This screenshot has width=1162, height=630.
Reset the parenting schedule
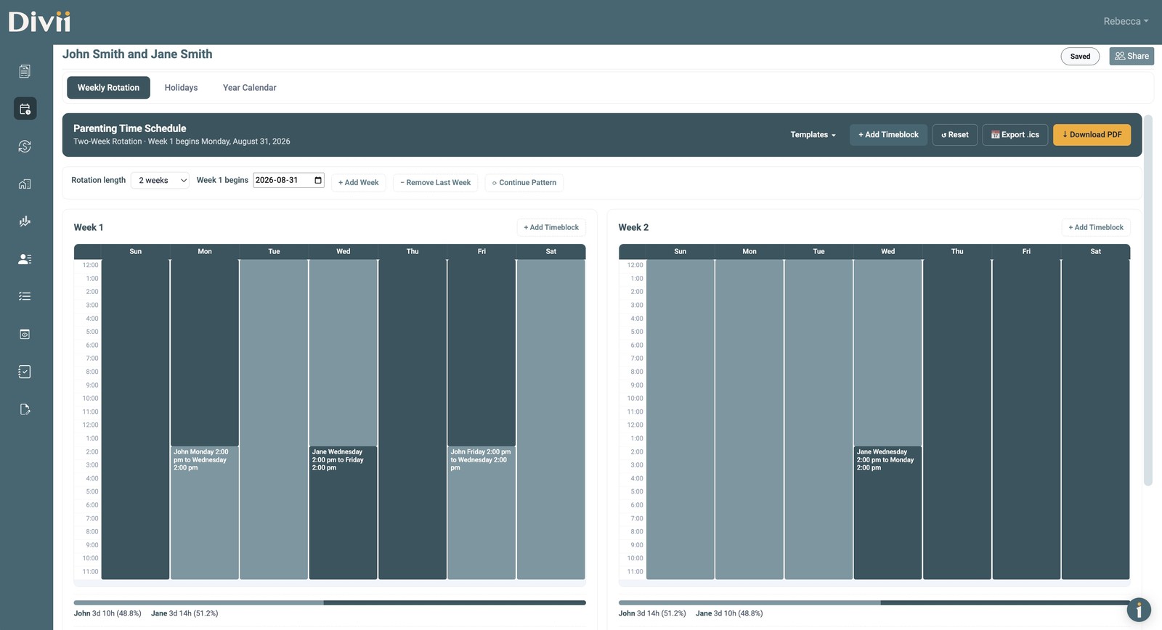click(x=955, y=135)
